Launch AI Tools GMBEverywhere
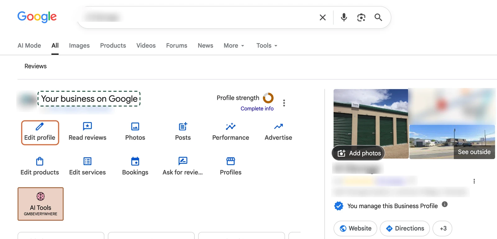Screen dimensions: 497x239 [x=41, y=204]
